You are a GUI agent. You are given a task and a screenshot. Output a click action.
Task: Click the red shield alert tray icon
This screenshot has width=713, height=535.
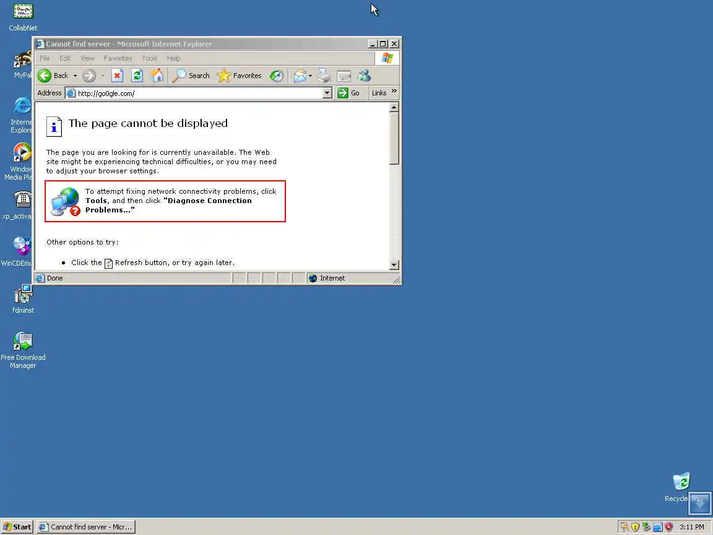668,527
